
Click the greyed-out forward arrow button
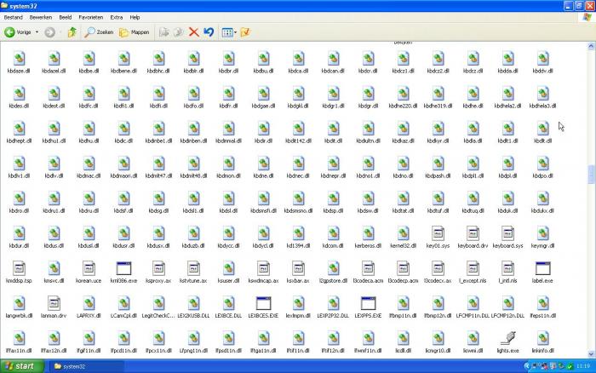point(49,32)
